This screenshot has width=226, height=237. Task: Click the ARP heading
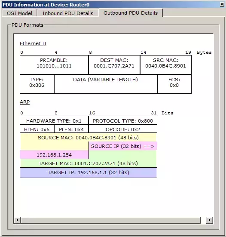coord(24,102)
